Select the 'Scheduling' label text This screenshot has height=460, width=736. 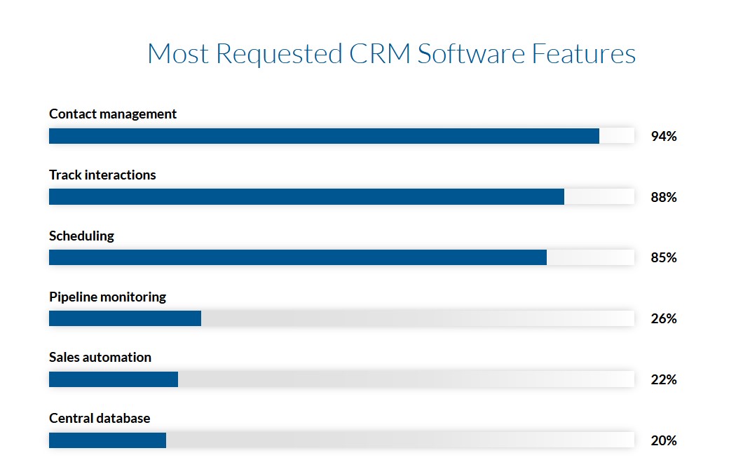[81, 236]
